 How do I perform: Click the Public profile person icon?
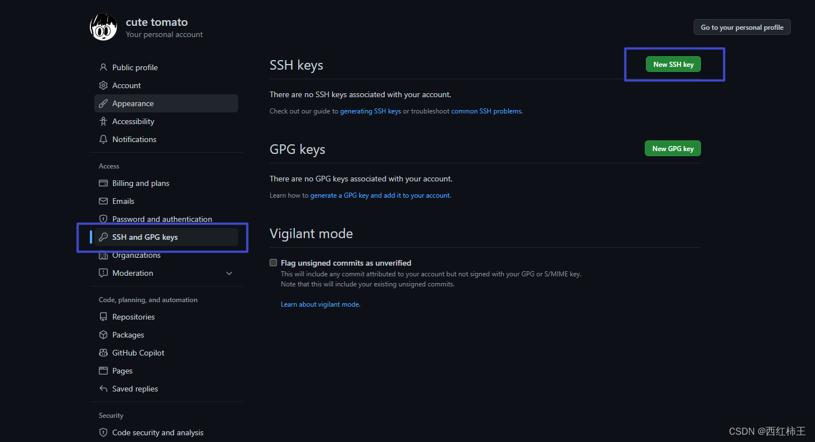tap(103, 67)
